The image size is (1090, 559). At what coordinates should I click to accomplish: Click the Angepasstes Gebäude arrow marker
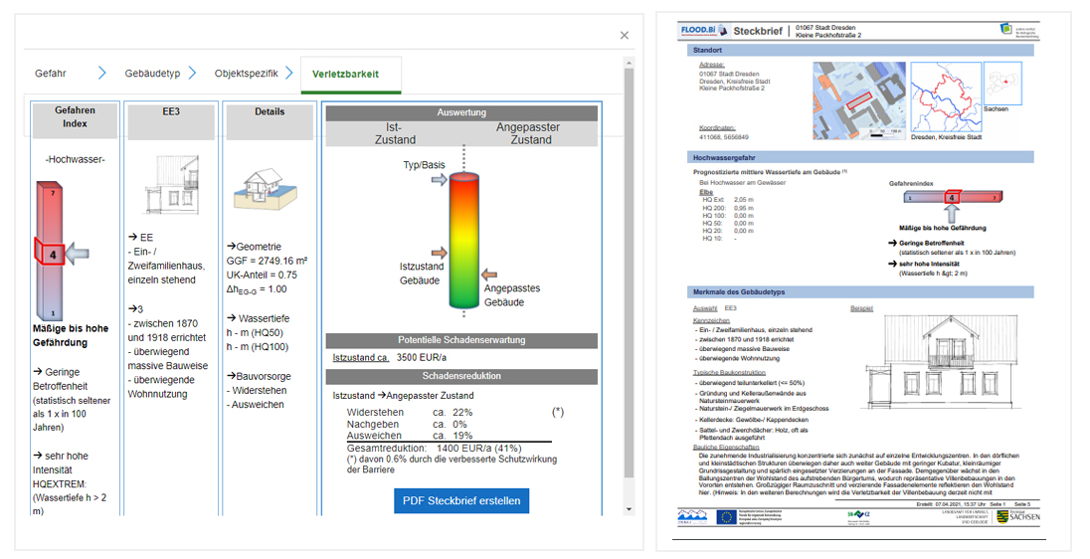(x=487, y=274)
